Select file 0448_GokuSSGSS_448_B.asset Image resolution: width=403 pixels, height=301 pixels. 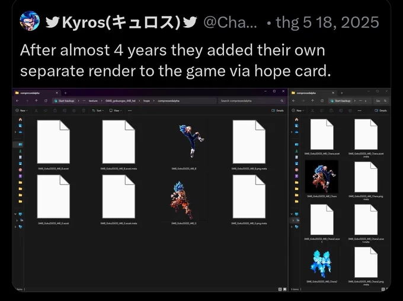coord(53,145)
